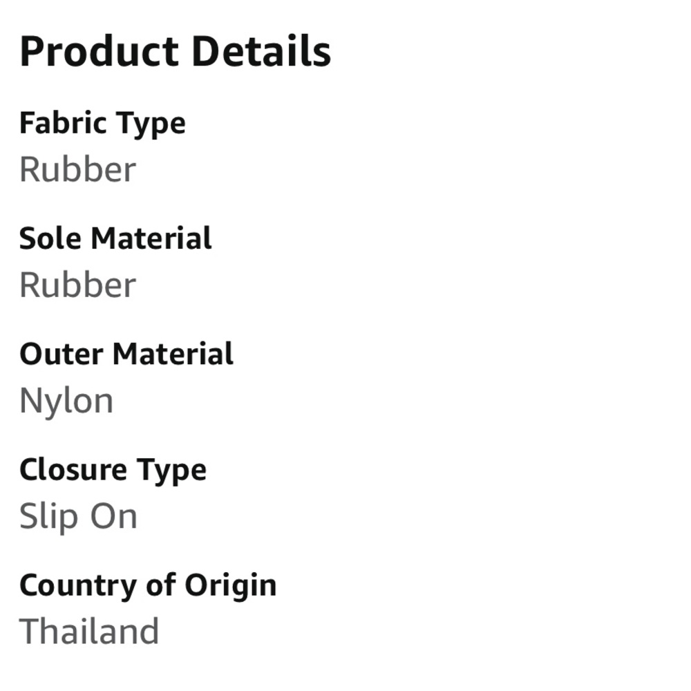The width and height of the screenshot is (691, 691).
Task: Click the word "of" in Country of Origin
Action: pyautogui.click(x=161, y=585)
